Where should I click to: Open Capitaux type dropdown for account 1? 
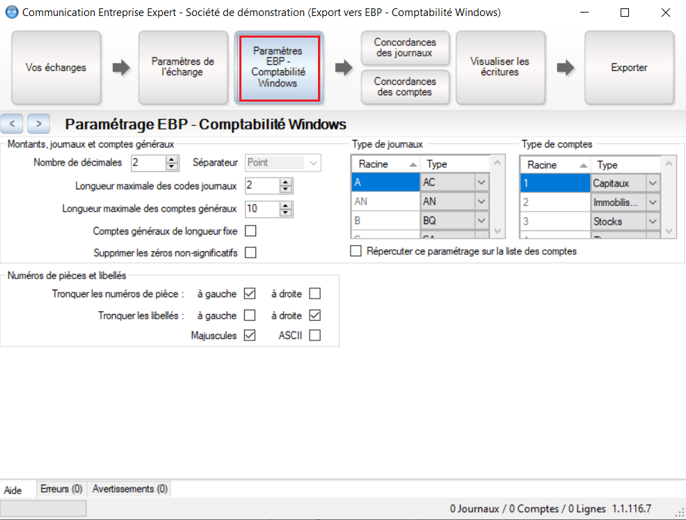[x=653, y=183]
